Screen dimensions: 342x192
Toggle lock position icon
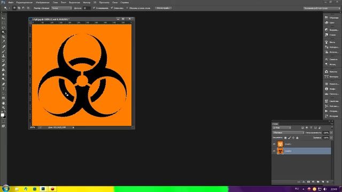pyautogui.click(x=293, y=138)
